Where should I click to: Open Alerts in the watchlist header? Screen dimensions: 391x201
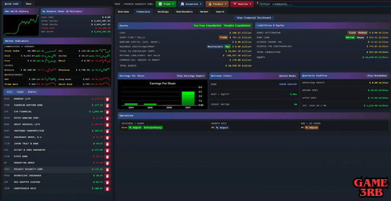[32, 92]
